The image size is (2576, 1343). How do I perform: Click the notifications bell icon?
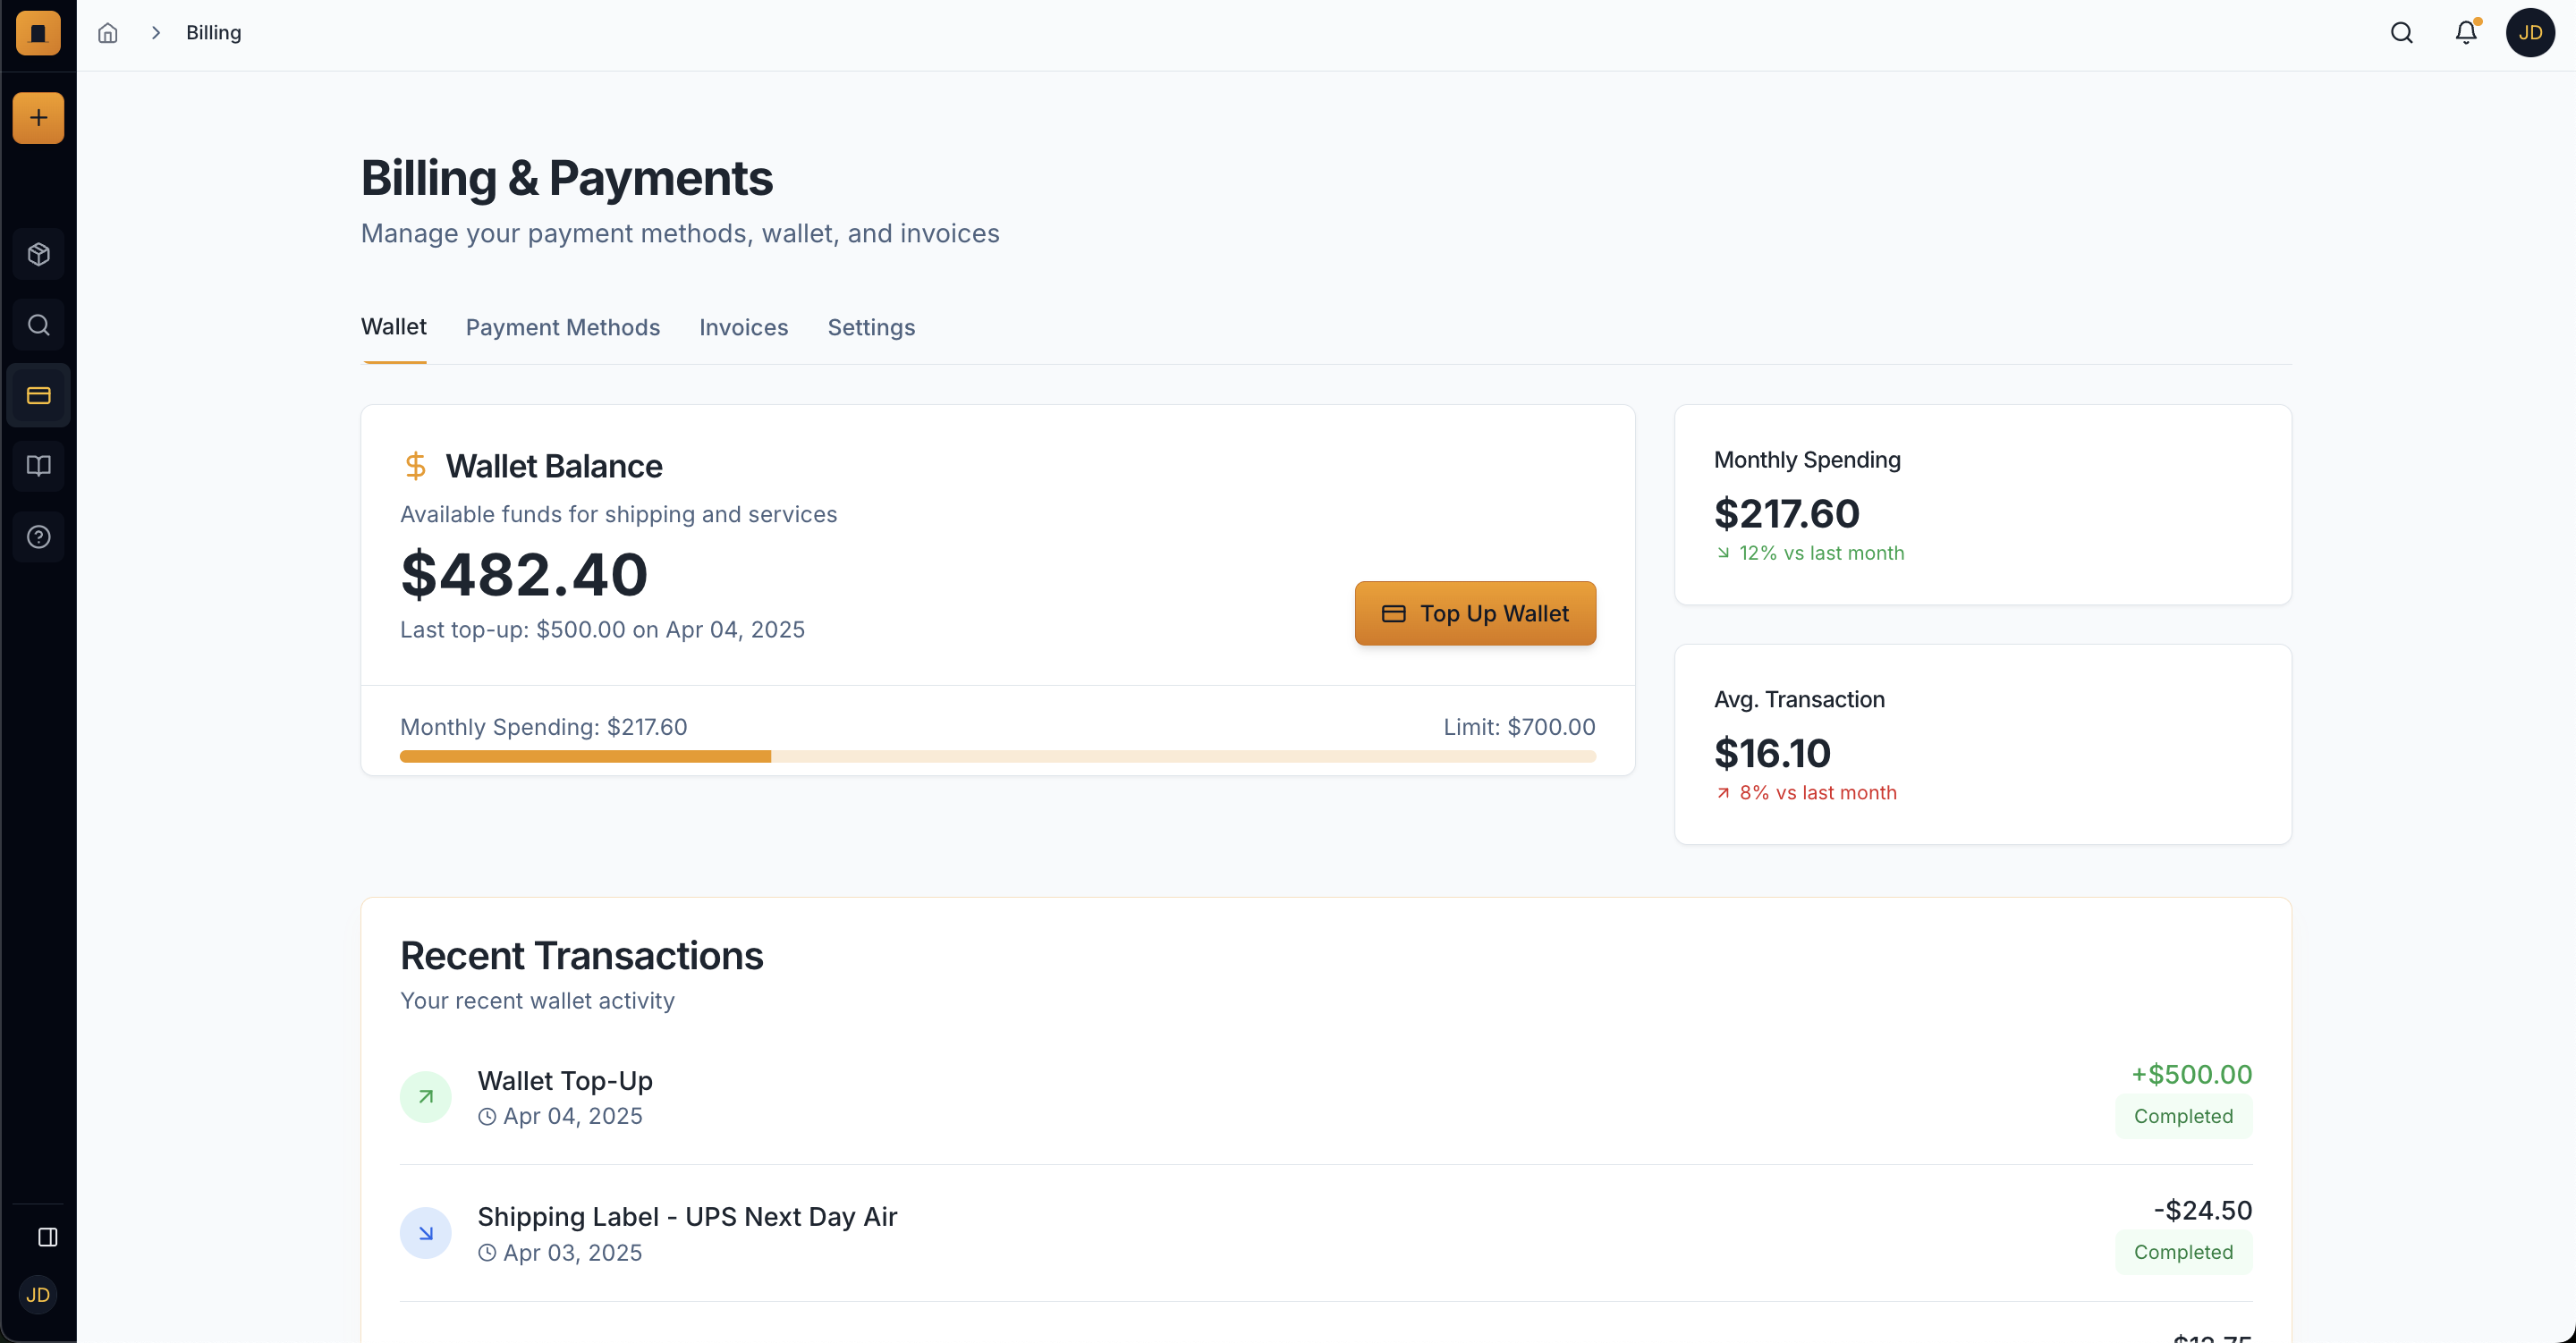click(x=2466, y=33)
